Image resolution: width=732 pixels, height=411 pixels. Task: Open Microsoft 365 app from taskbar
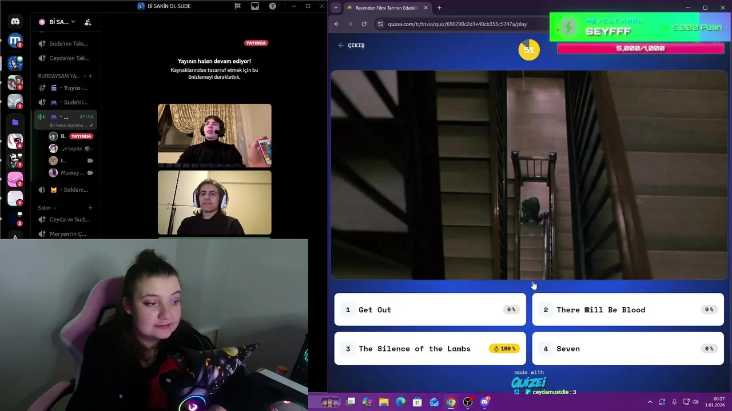point(367,402)
